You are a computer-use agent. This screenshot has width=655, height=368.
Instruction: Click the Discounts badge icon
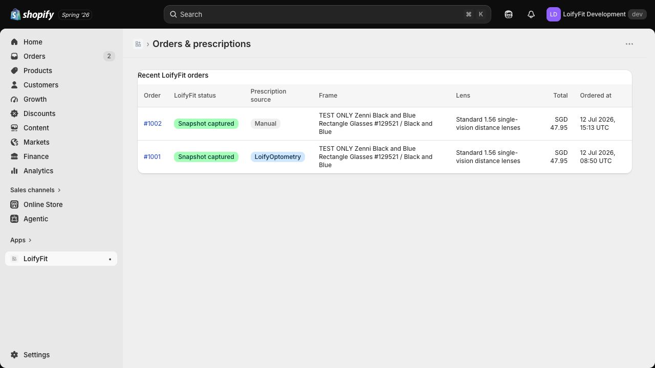click(14, 113)
